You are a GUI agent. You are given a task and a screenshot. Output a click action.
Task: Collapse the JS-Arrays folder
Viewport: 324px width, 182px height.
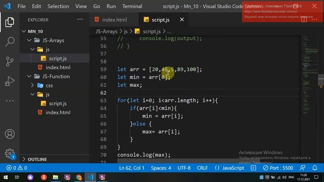(29, 40)
